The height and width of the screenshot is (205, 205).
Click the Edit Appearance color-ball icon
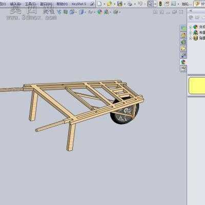tap(99, 12)
